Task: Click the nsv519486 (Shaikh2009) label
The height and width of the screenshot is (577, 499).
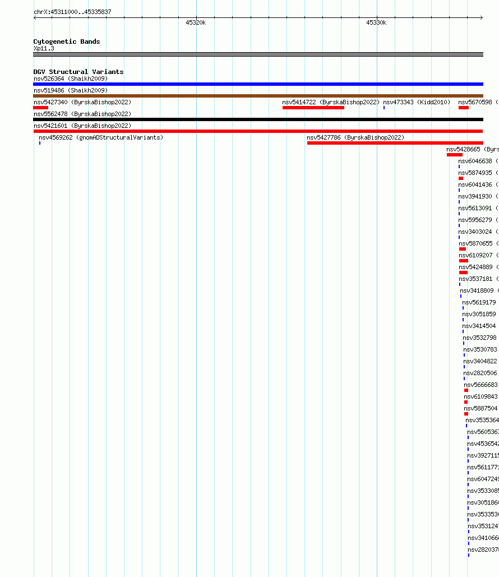Action: coord(71,90)
